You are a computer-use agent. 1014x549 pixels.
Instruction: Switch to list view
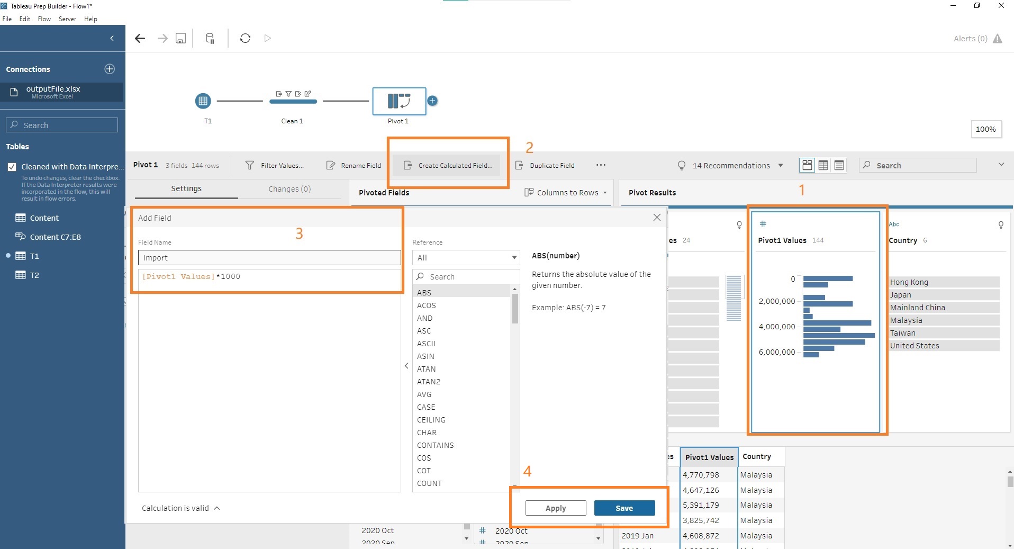tap(839, 165)
